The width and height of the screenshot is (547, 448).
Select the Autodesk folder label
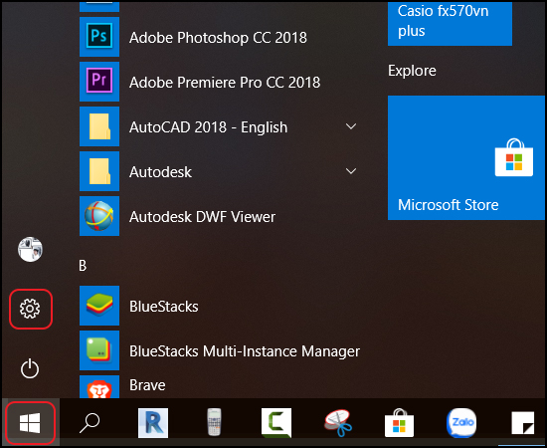pyautogui.click(x=160, y=172)
